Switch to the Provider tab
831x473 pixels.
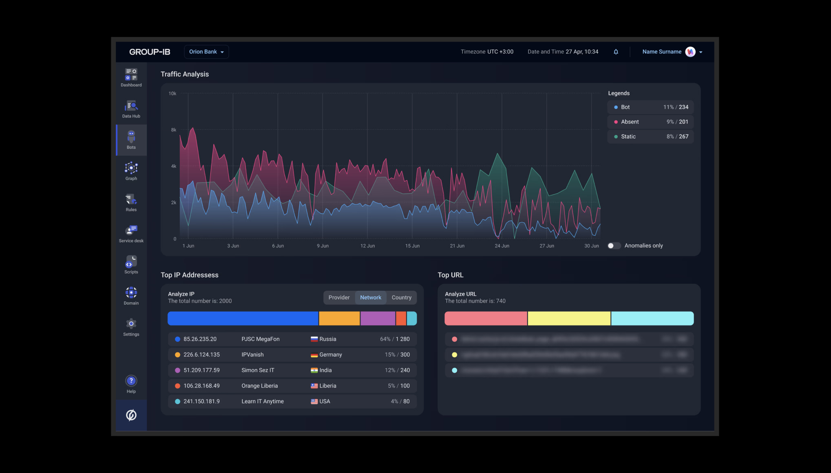[339, 298]
